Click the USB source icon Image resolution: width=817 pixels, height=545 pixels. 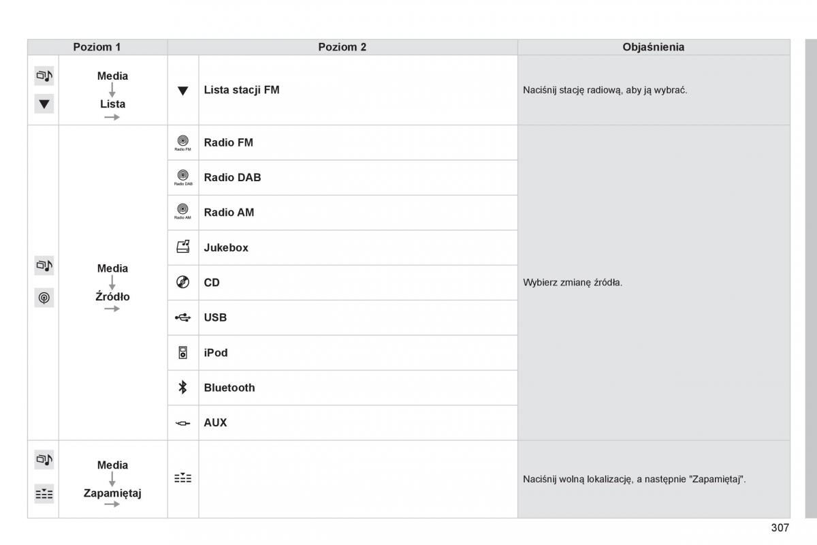pos(182,317)
